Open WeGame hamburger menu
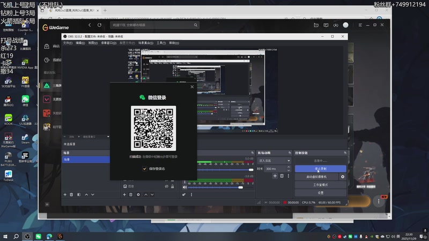 pos(360,25)
